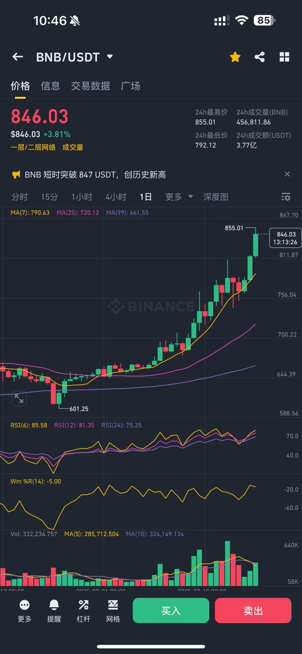Image resolution: width=302 pixels, height=654 pixels.
Task: Tap the Wm %R(14): -5.00 label
Action: coord(36,481)
